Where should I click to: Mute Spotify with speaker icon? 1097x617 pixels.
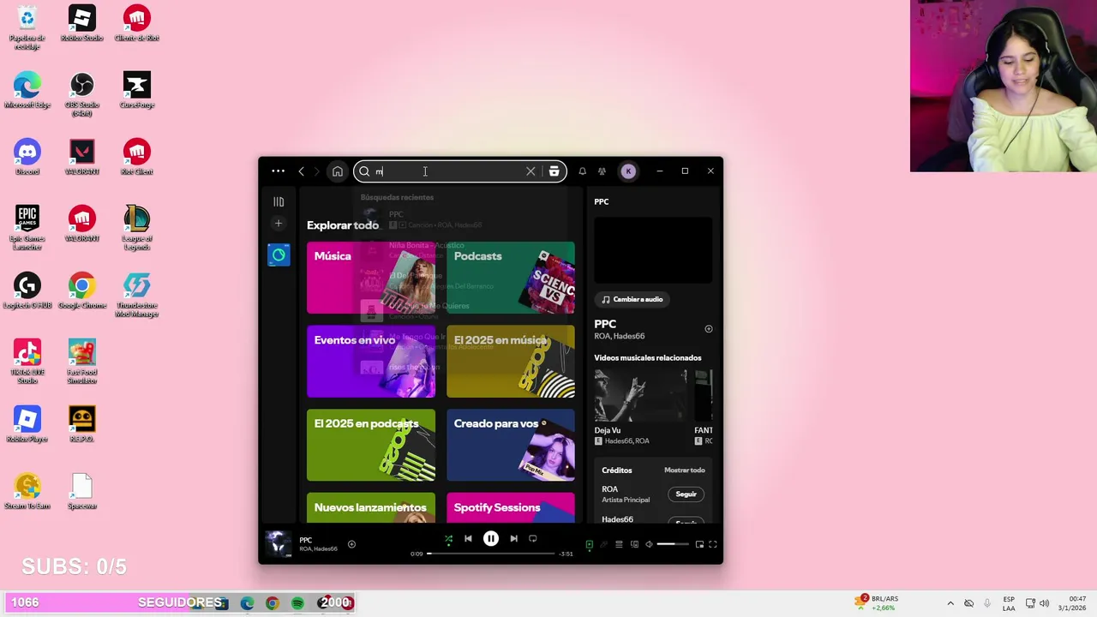pyautogui.click(x=649, y=544)
